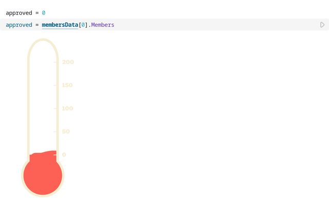Open the membersData reference link
Viewport: 329px width, 206px height.
pyautogui.click(x=60, y=25)
